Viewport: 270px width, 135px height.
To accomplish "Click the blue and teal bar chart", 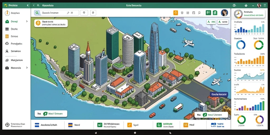I will pyautogui.click(x=249, y=28).
